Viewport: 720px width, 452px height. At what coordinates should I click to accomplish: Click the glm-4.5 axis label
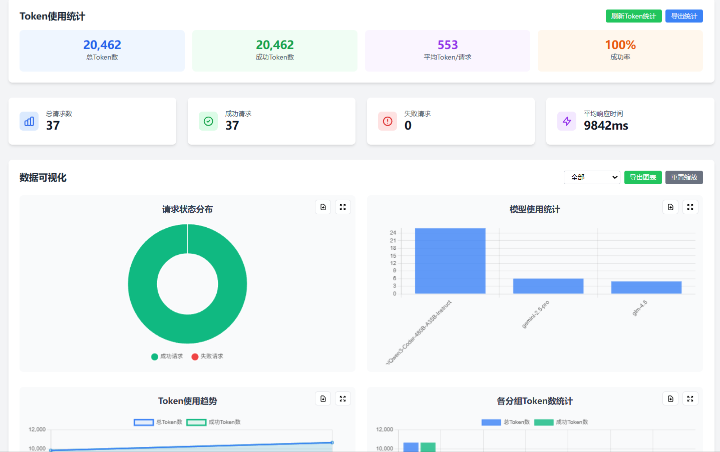pos(640,308)
